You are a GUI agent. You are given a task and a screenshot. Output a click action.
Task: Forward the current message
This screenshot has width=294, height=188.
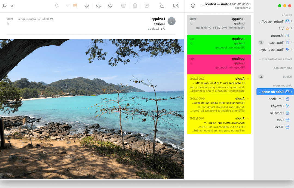pyautogui.click(x=110, y=5)
